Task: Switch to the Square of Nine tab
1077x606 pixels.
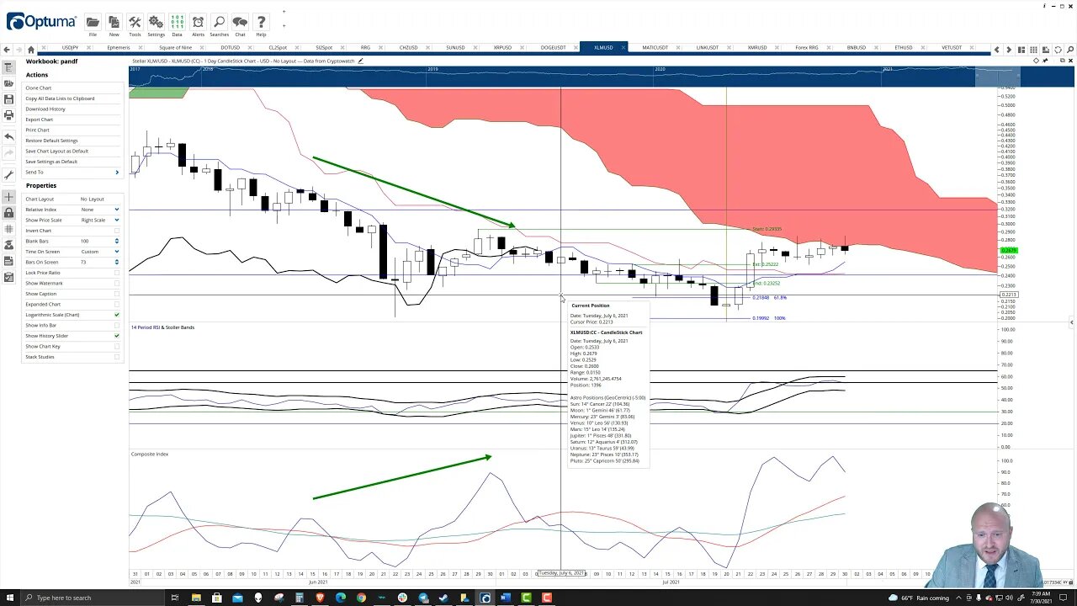Action: point(175,48)
